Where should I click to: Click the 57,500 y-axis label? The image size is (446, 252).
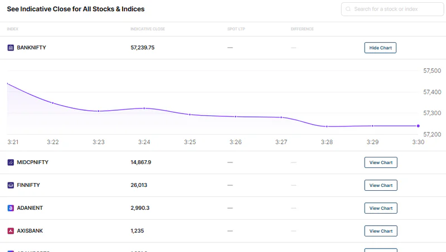[x=432, y=71]
